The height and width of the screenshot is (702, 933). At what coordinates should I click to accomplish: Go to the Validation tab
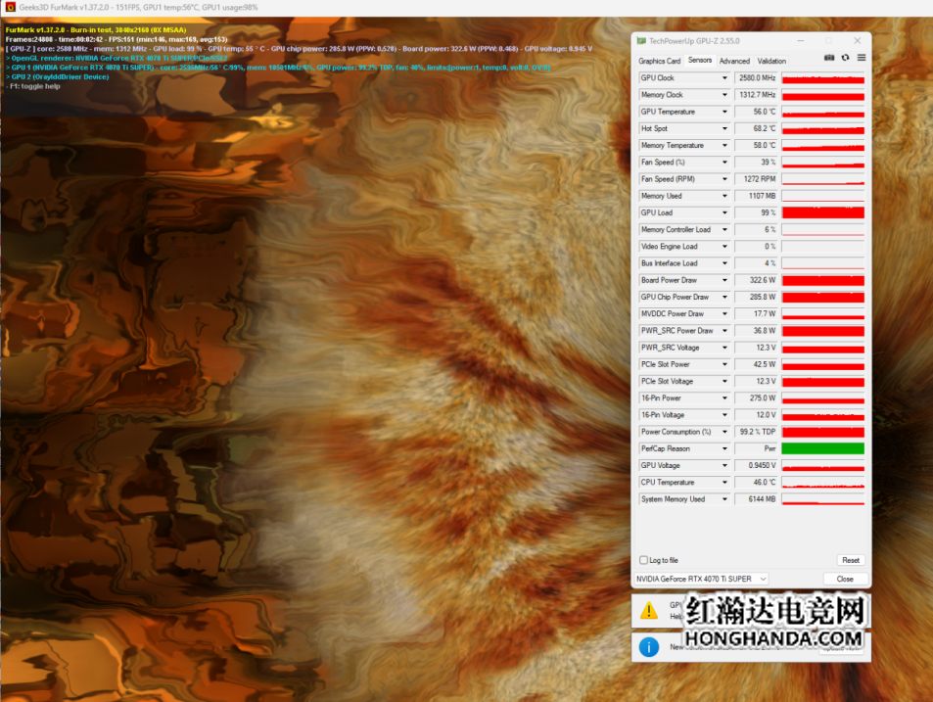[771, 61]
